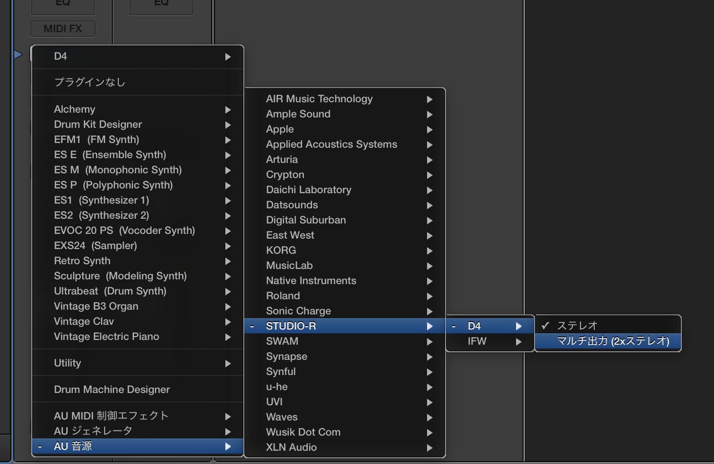Open UVI plugin list
The width and height of the screenshot is (714, 464).
pyautogui.click(x=345, y=402)
